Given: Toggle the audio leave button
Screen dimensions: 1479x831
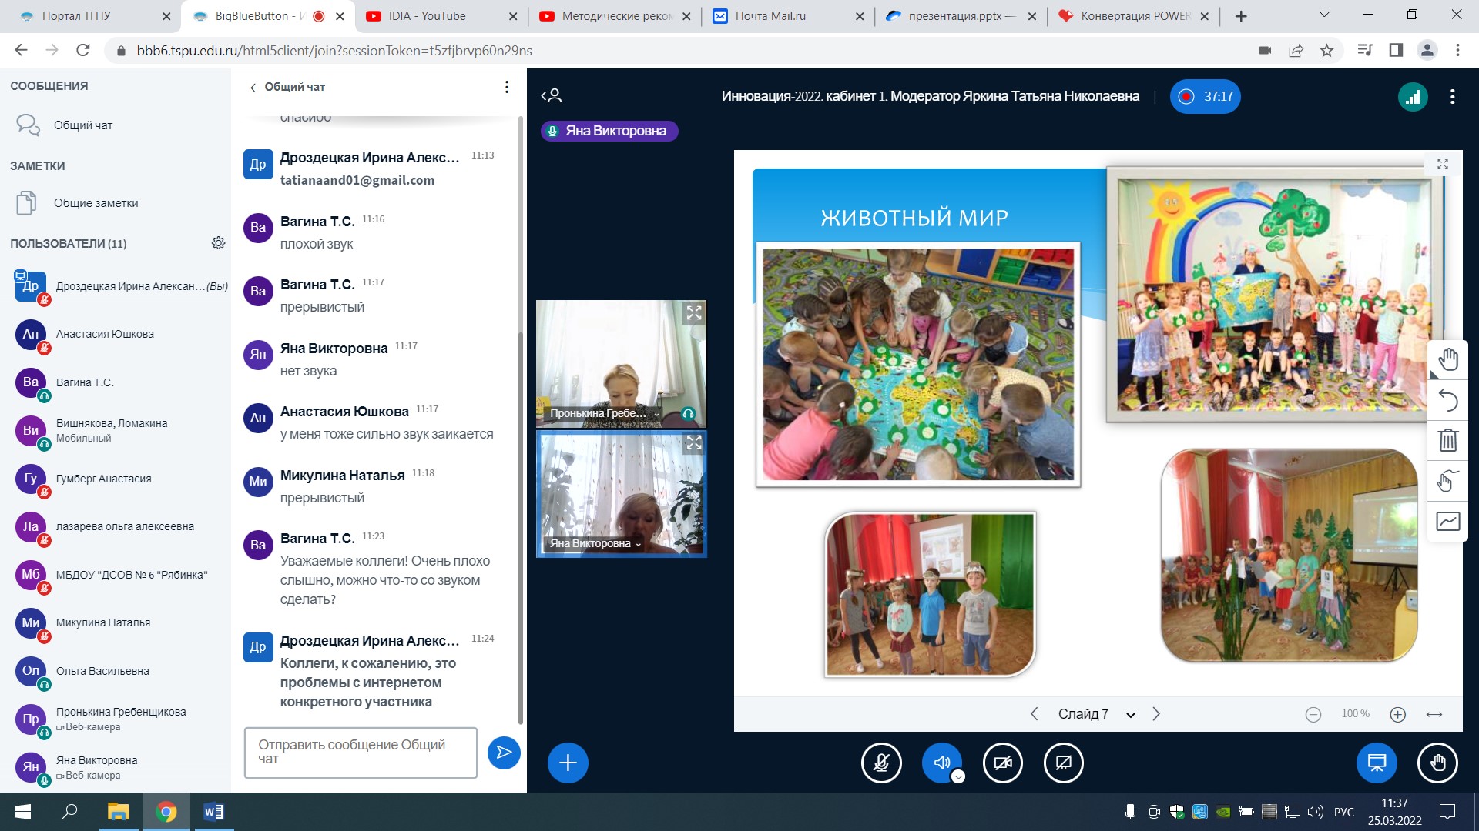Looking at the screenshot, I should (941, 763).
